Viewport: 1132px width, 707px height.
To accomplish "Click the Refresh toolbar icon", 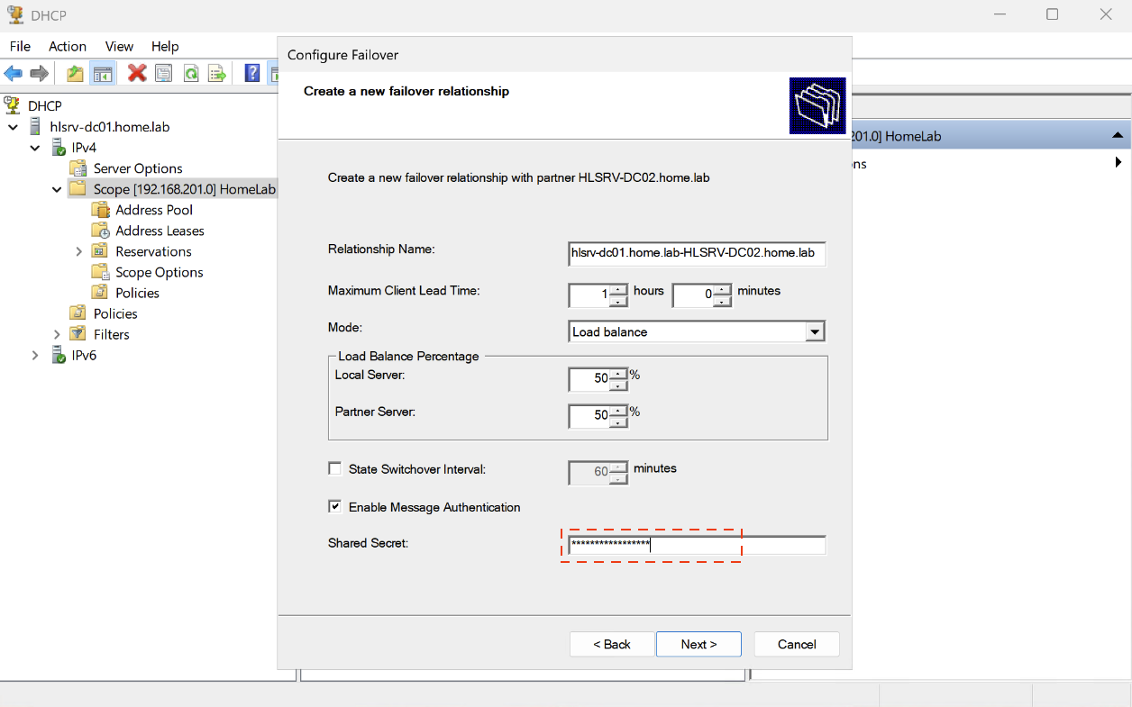I will click(x=191, y=74).
